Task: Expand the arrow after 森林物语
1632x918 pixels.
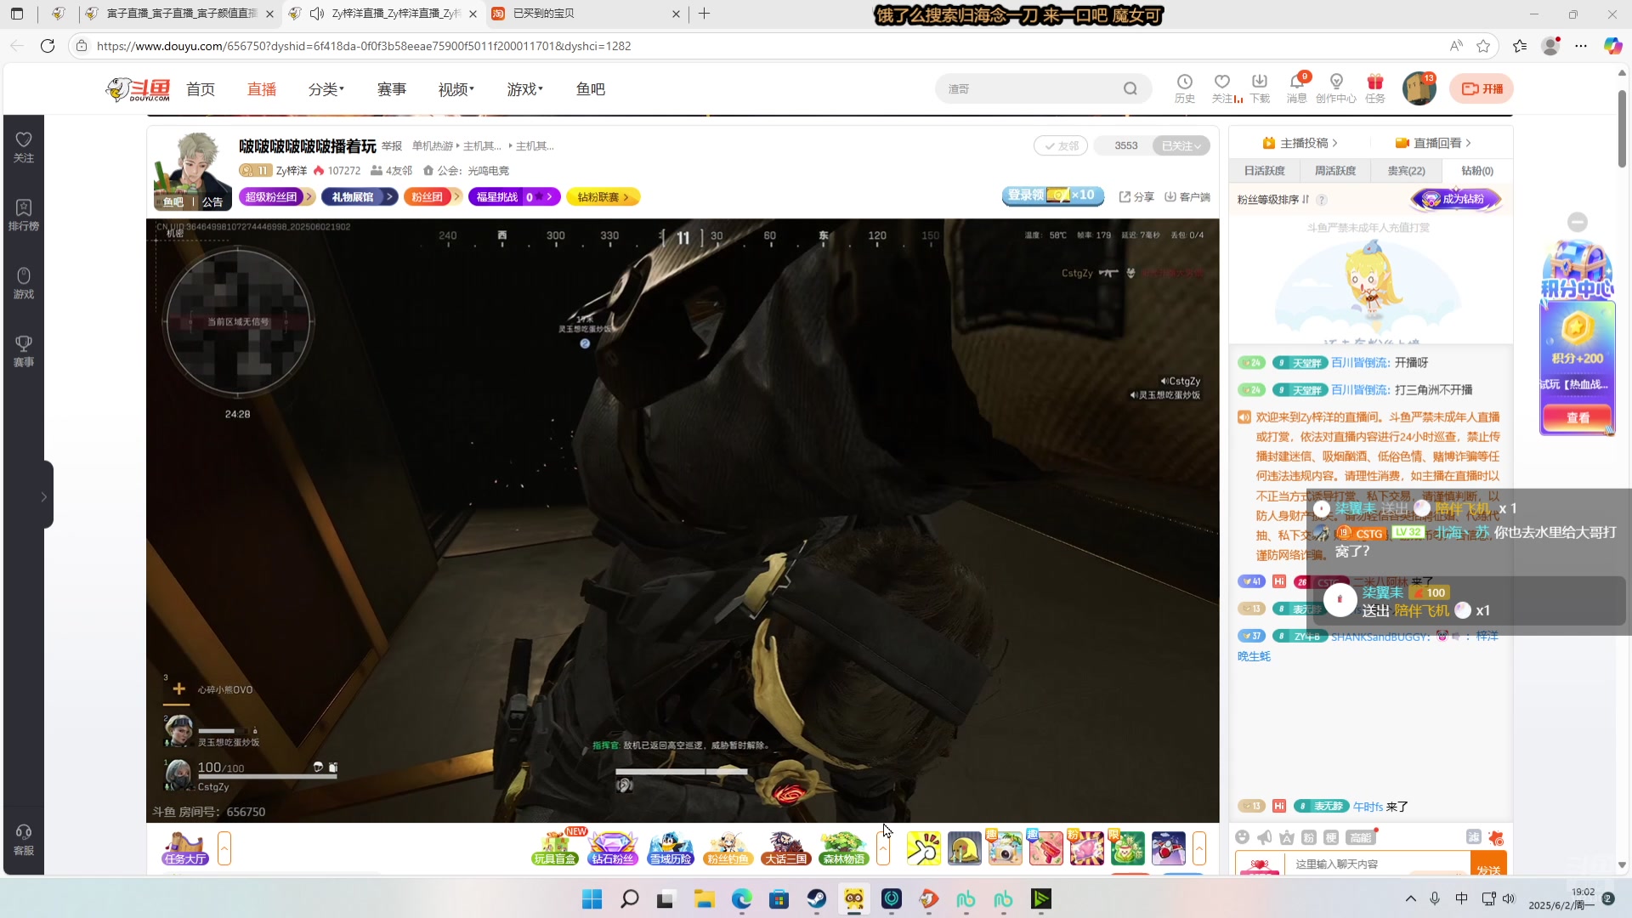Action: tap(883, 848)
